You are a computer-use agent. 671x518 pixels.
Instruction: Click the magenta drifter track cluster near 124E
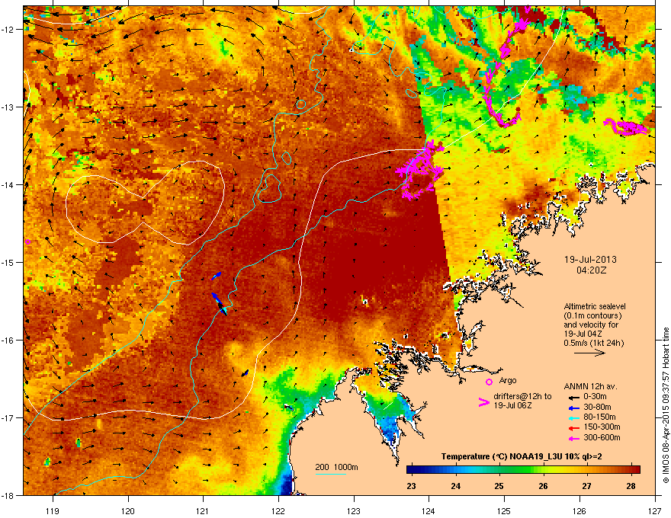pyautogui.click(x=422, y=170)
